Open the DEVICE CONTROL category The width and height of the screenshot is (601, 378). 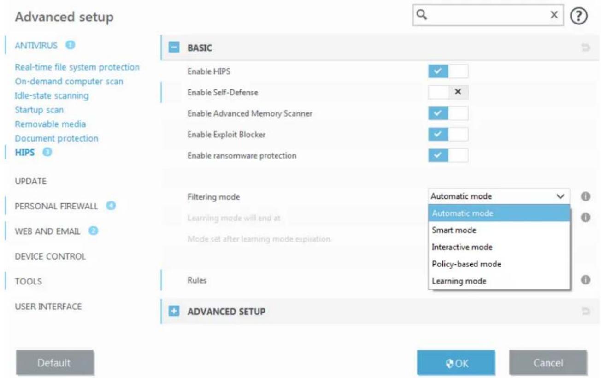pyautogui.click(x=50, y=256)
